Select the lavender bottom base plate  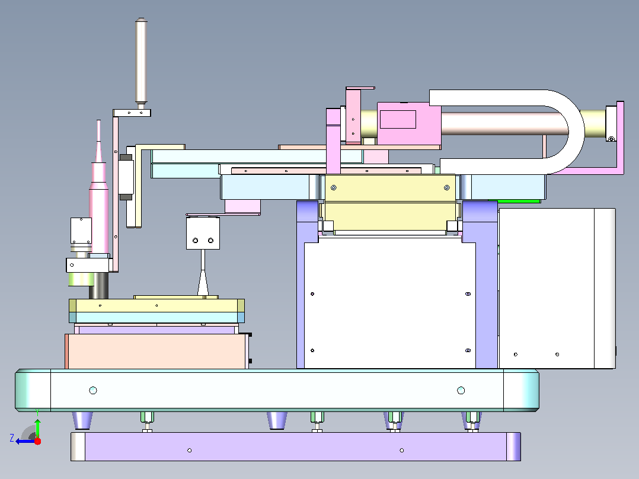point(295,447)
